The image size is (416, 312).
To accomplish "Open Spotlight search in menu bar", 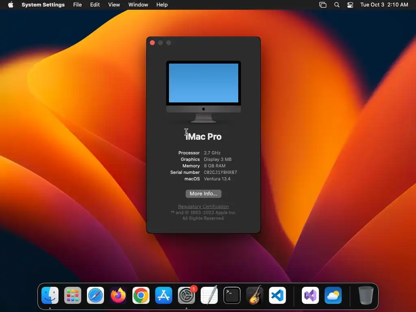I will pyautogui.click(x=337, y=5).
